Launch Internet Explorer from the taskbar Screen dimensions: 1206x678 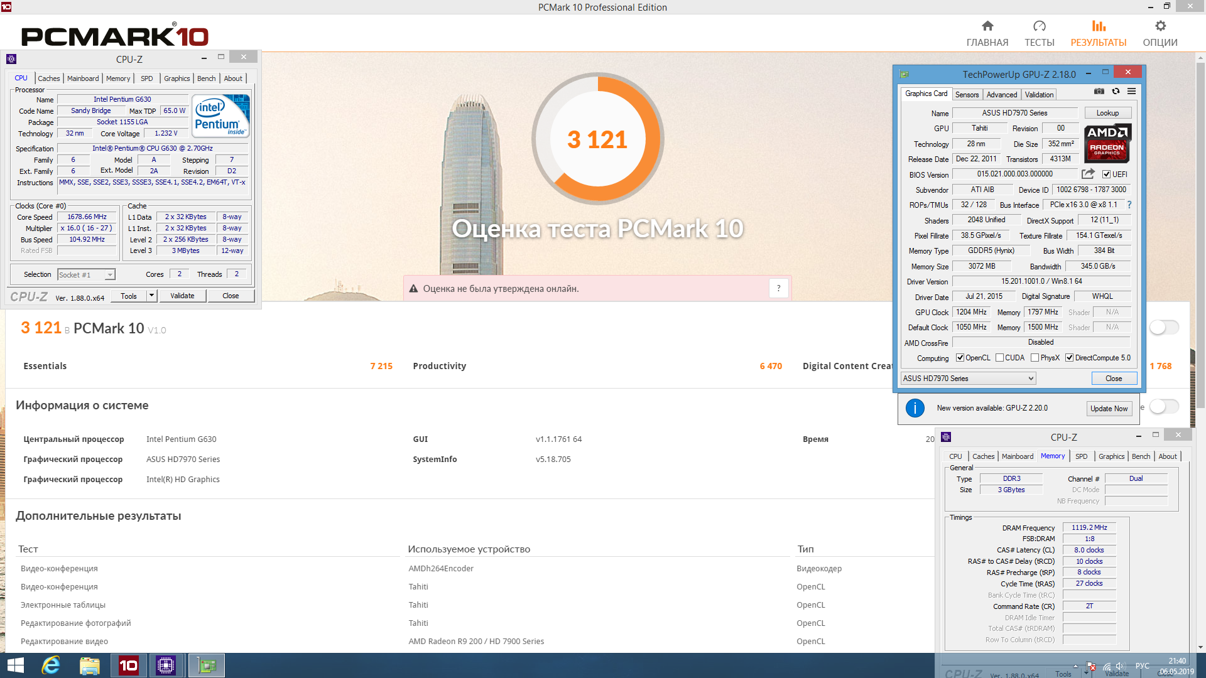pos(51,665)
